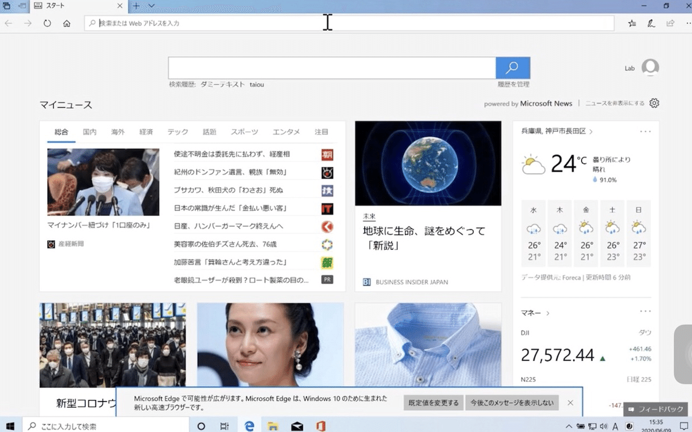This screenshot has width=692, height=432.
Task: Reload the page with the refresh icon
Action: [47, 24]
